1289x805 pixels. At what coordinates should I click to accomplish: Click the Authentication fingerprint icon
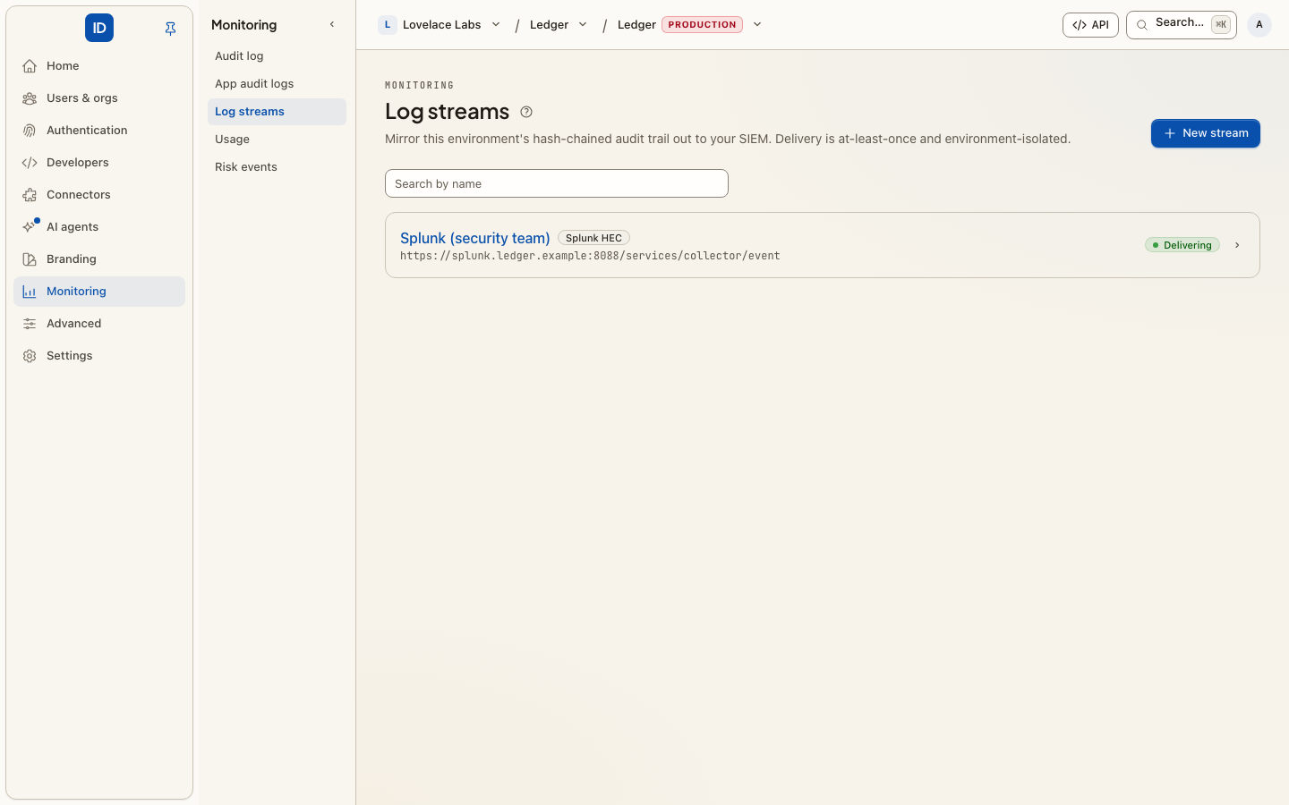pos(30,131)
